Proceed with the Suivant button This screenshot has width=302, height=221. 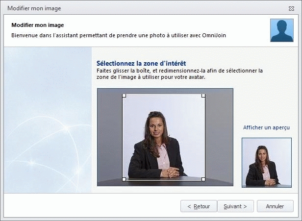pyautogui.click(x=235, y=206)
